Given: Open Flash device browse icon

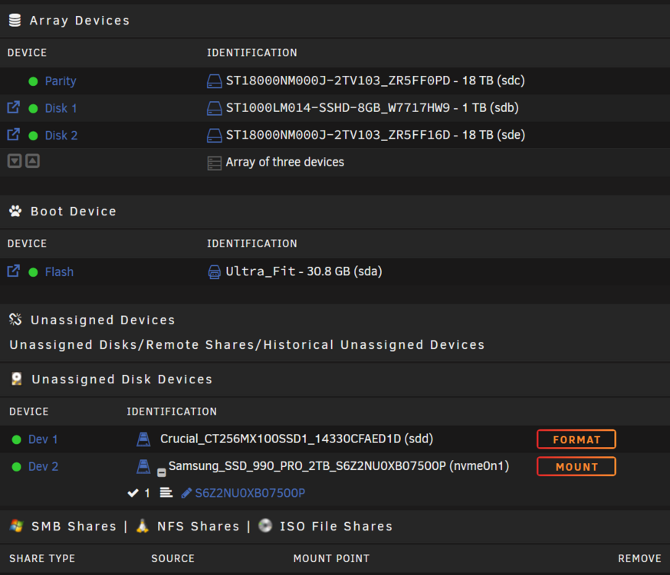Looking at the screenshot, I should [14, 271].
